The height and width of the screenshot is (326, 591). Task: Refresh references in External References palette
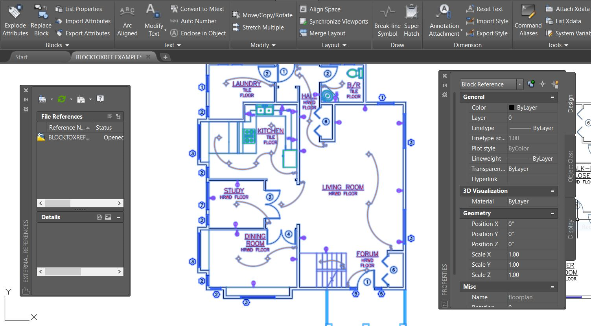(62, 99)
